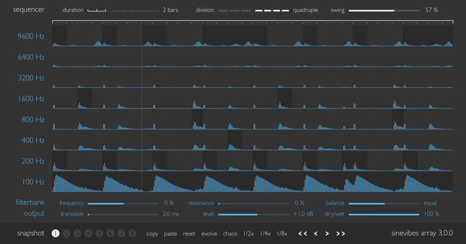Click the equal balance value
Screen dimensions: 466x244
click(430, 203)
